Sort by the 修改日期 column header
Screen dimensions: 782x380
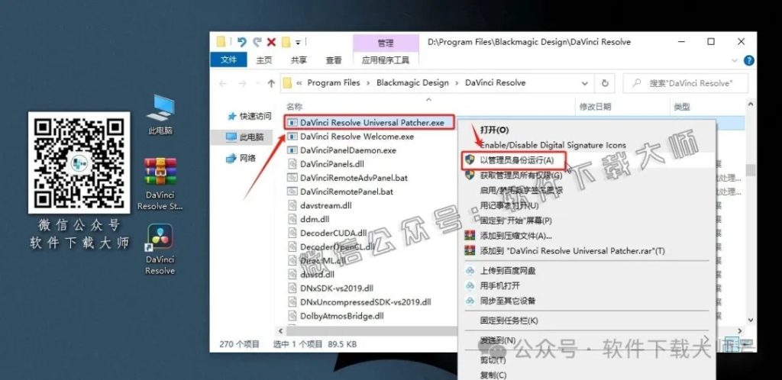click(595, 107)
